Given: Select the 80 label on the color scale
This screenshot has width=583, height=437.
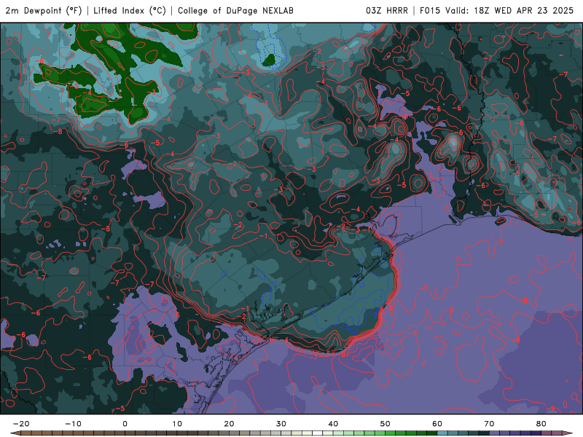Looking at the screenshot, I should pos(541,424).
